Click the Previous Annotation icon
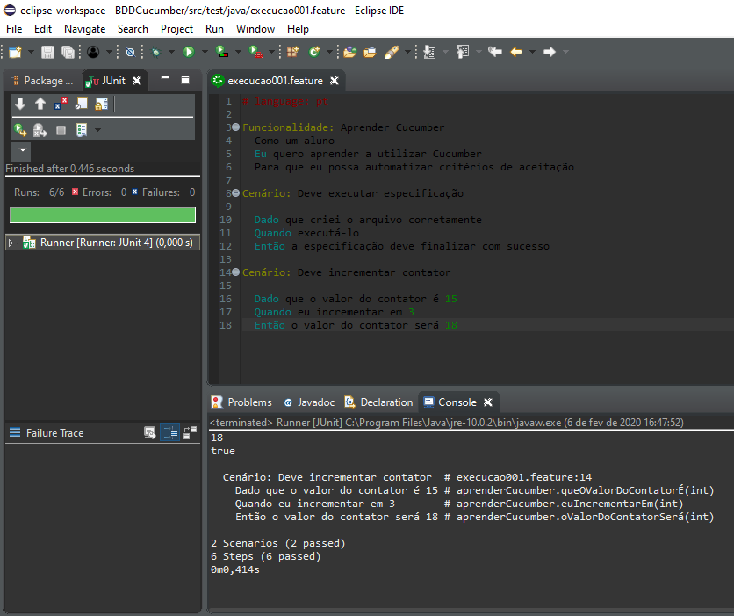 (463, 52)
